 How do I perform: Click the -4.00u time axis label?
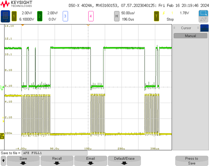(21, 148)
